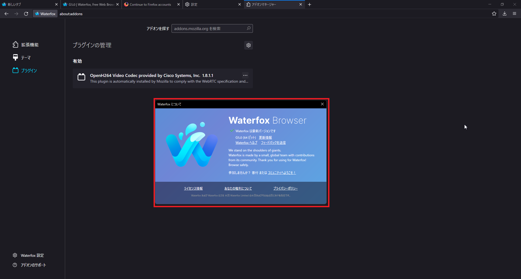Click the Waterfox identity badge in address bar
Screen dimensions: 521x279
pos(45,14)
